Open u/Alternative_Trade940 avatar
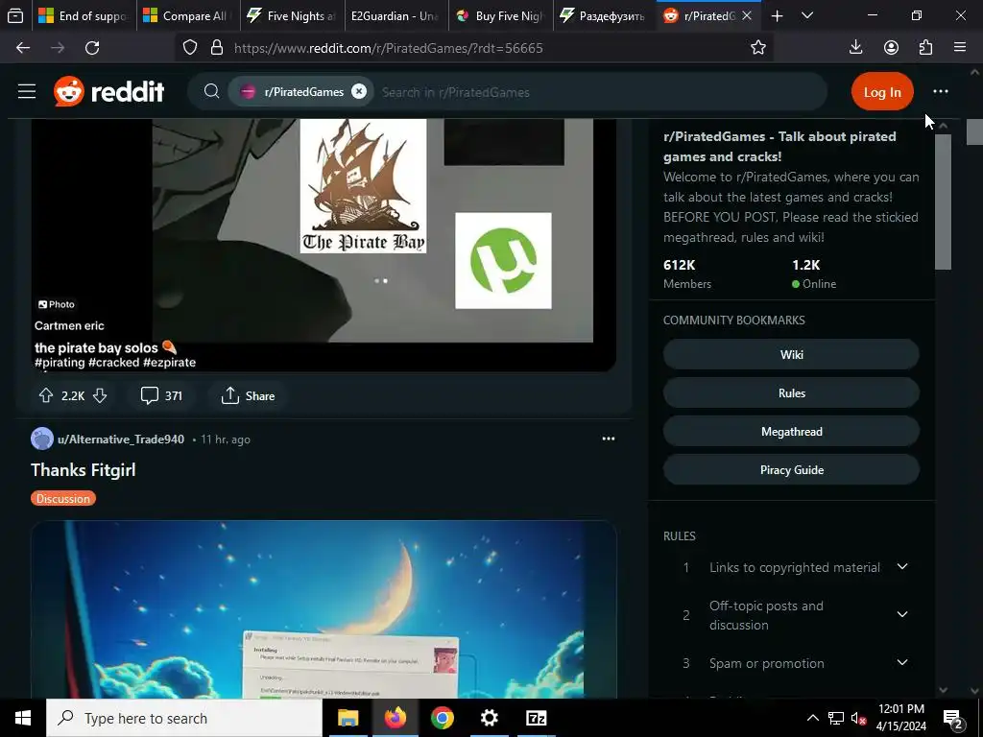983x737 pixels. tap(42, 439)
